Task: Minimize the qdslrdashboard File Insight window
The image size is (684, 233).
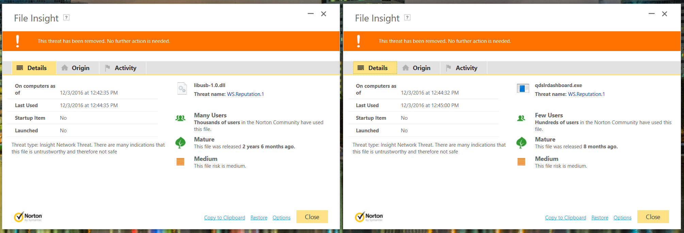Action: 652,14
